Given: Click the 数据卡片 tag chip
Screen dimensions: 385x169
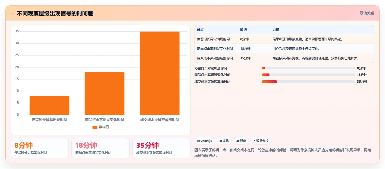Looking at the screenshot, I should (x=261, y=141).
